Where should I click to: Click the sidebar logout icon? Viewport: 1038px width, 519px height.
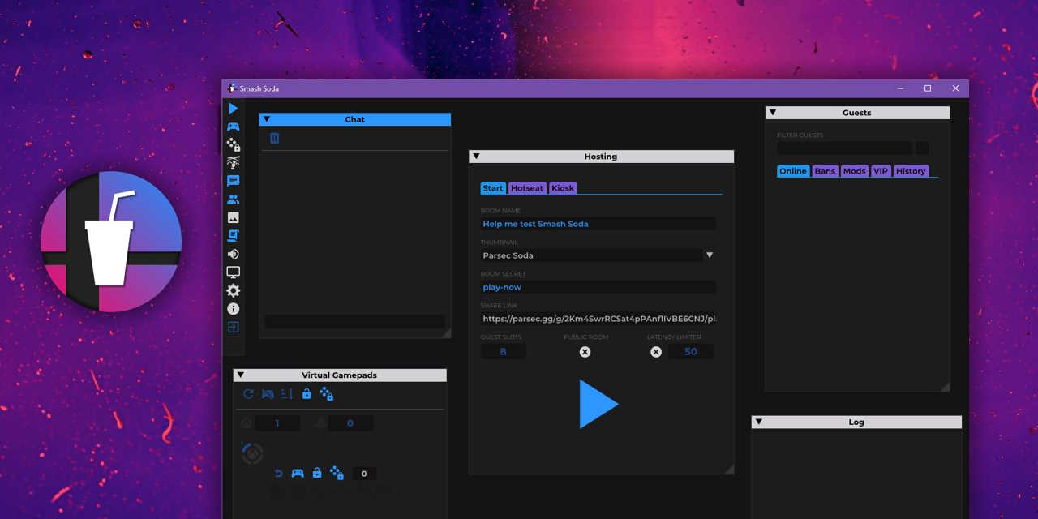click(234, 328)
